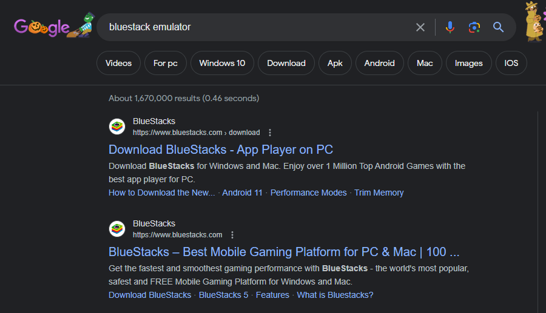Open three-dot menu beside second bluestacks.com URL

232,235
